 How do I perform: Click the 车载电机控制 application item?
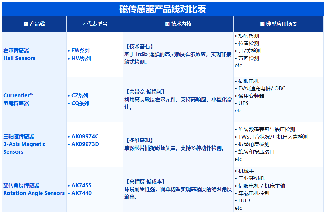pyautogui.click(x=254, y=193)
